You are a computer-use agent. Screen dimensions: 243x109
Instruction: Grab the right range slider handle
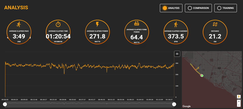[174, 104]
